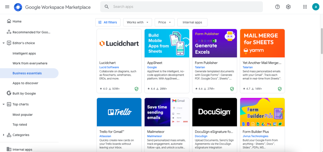Click the star rating on Lucidchart card
323x152 pixels.
103,89
